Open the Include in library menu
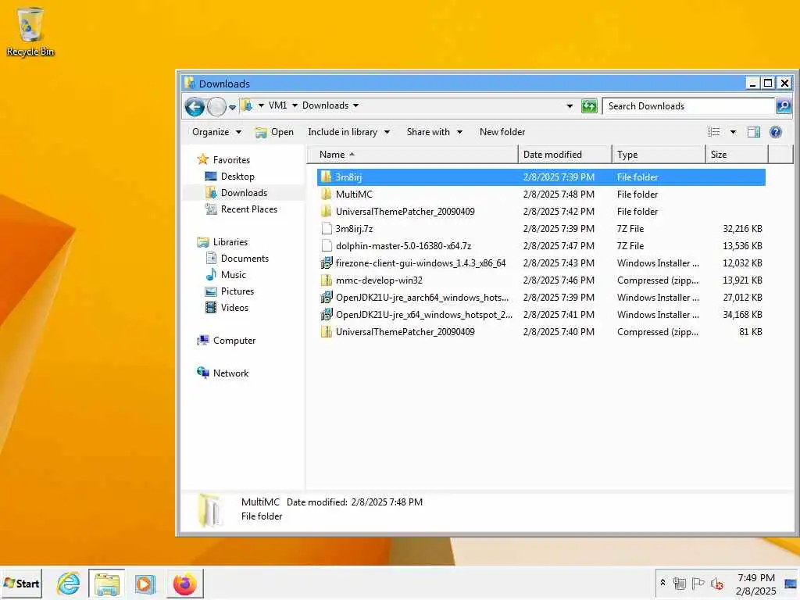This screenshot has width=800, height=600. pyautogui.click(x=349, y=132)
